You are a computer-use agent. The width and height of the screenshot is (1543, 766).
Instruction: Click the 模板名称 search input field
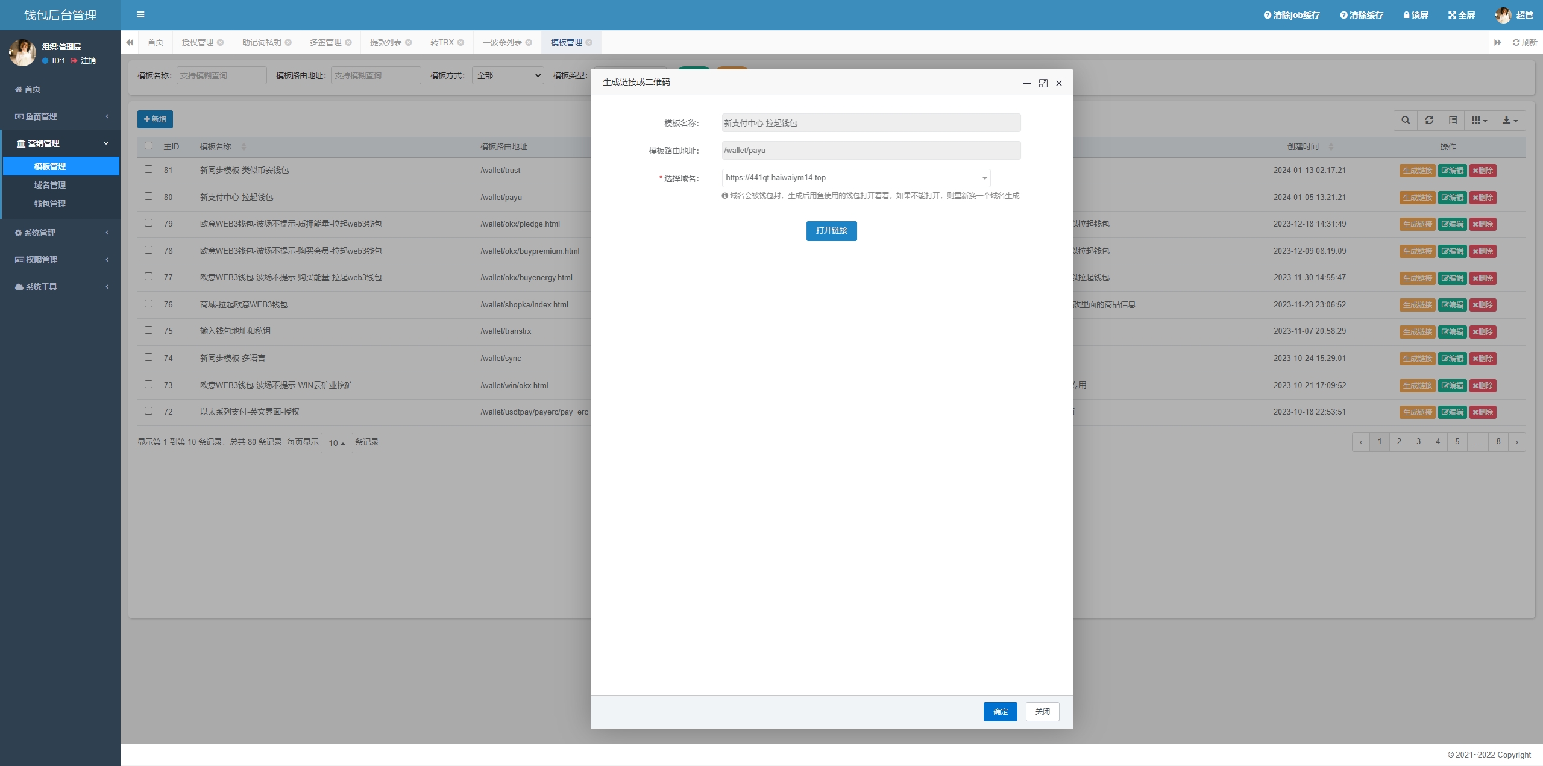(221, 75)
